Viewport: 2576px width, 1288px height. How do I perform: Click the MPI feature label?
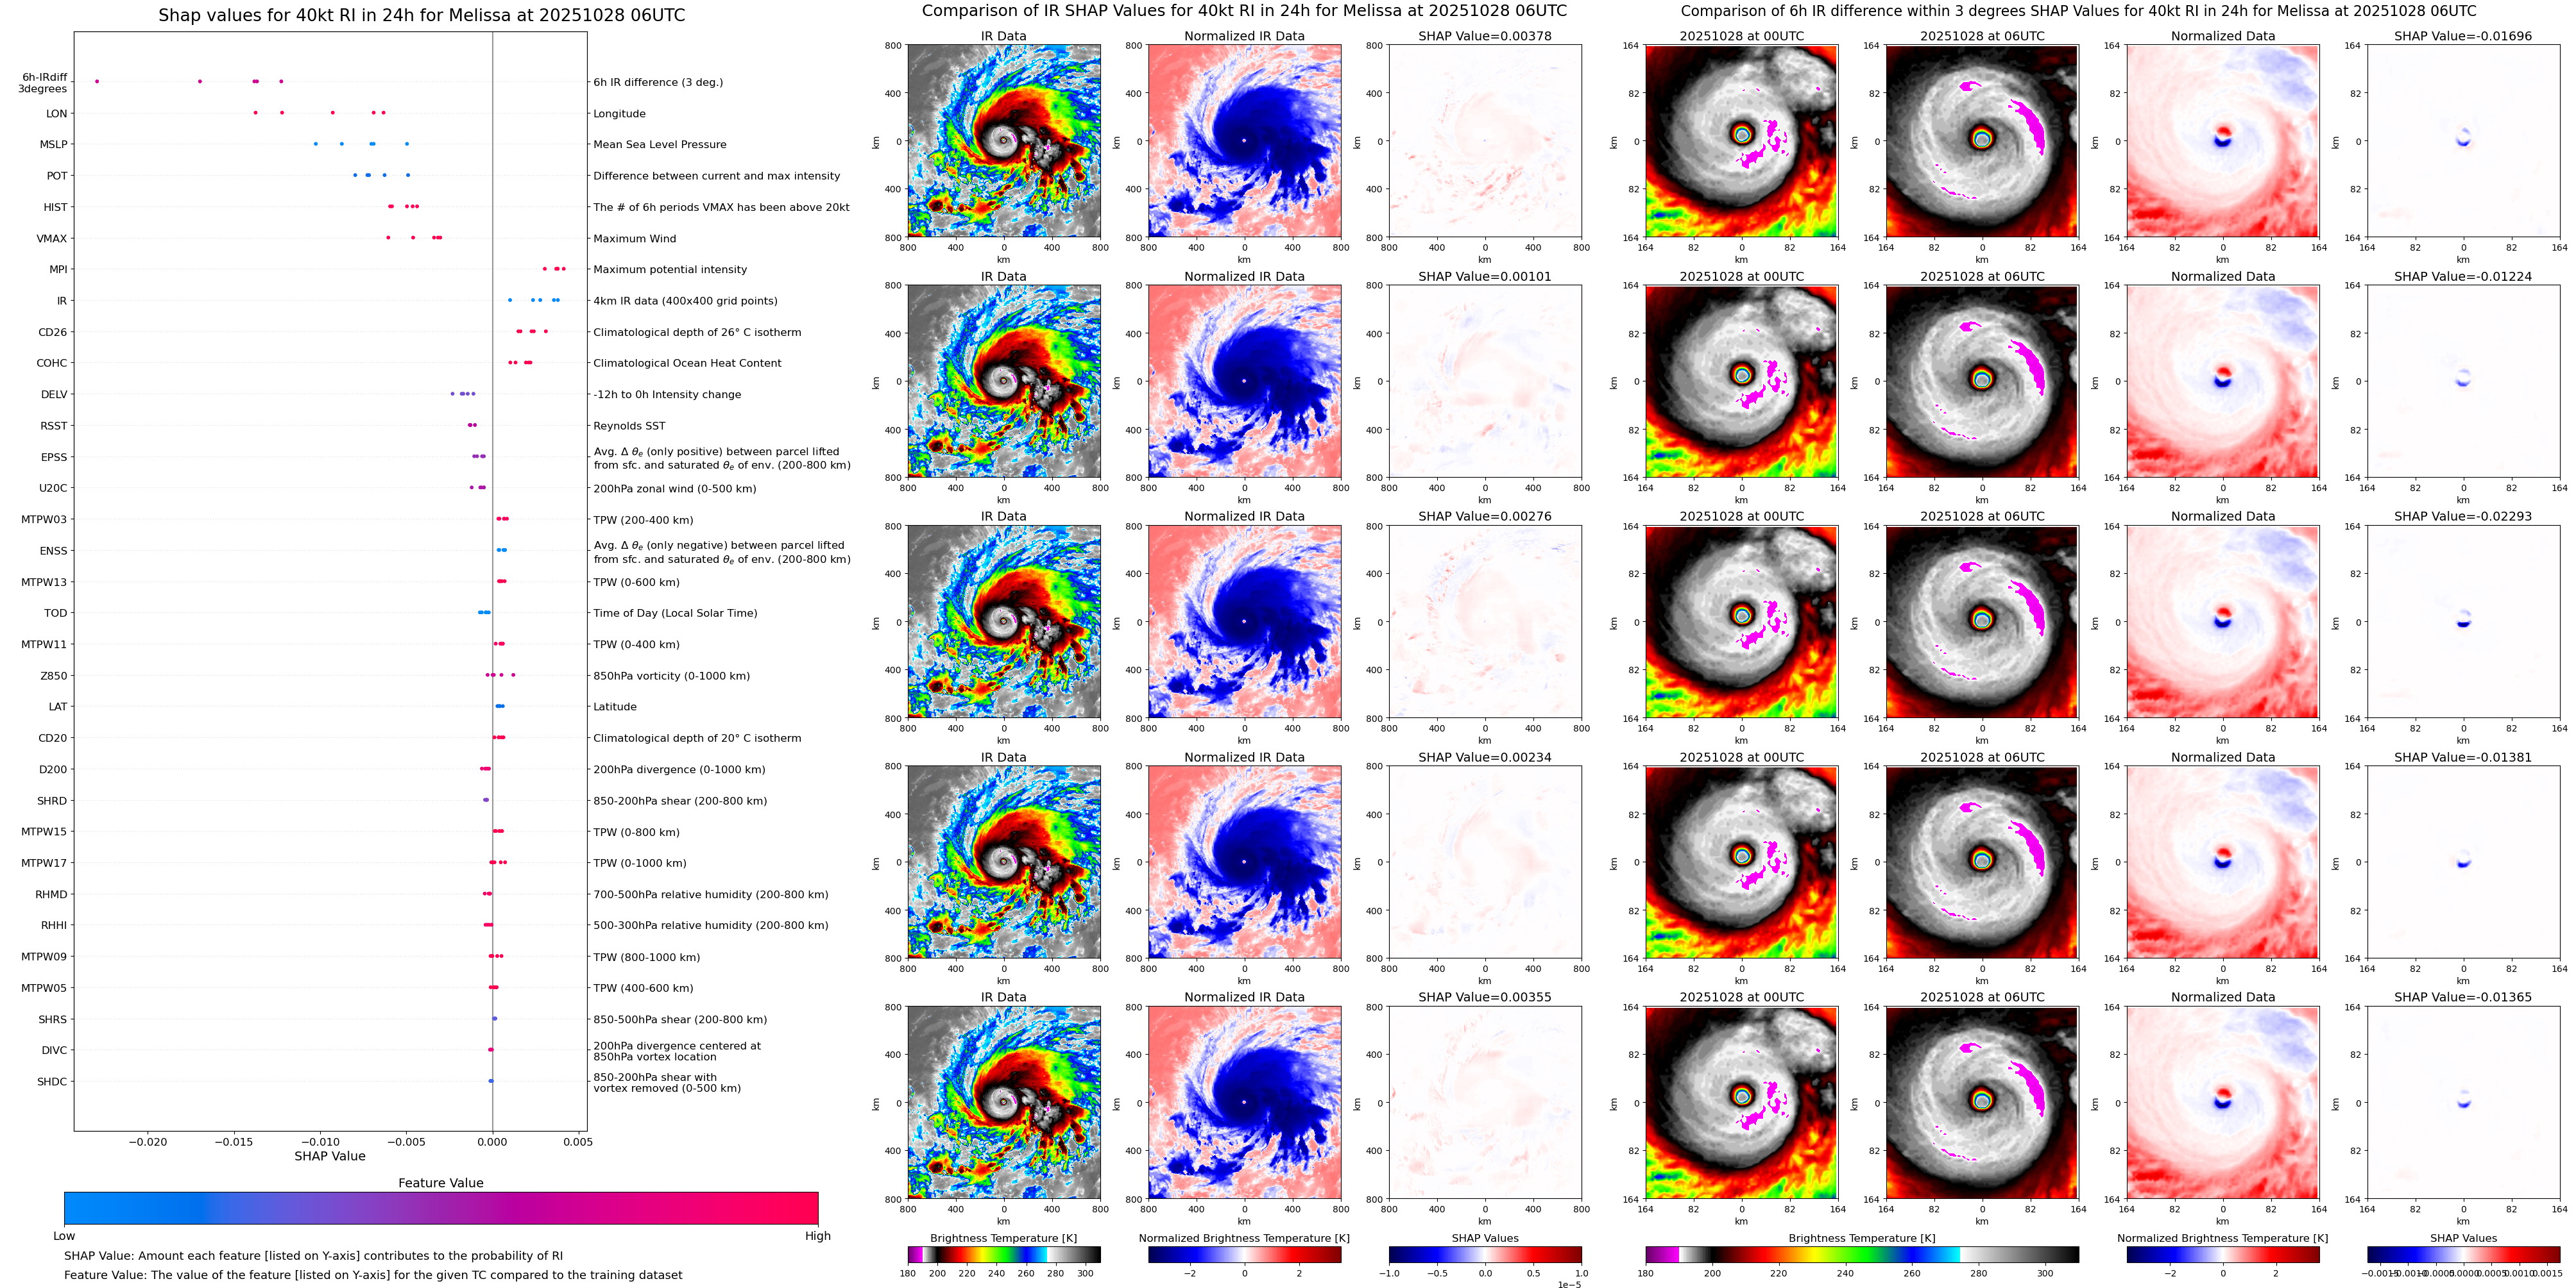pyautogui.click(x=58, y=270)
